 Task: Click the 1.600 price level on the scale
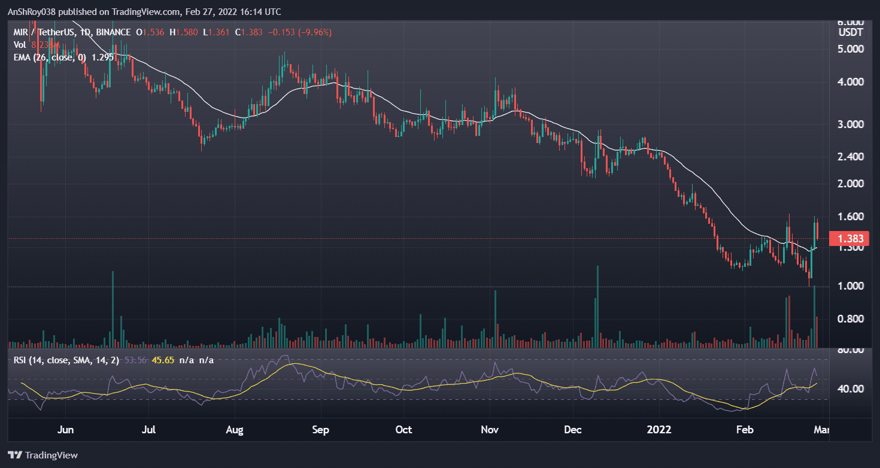(x=852, y=216)
